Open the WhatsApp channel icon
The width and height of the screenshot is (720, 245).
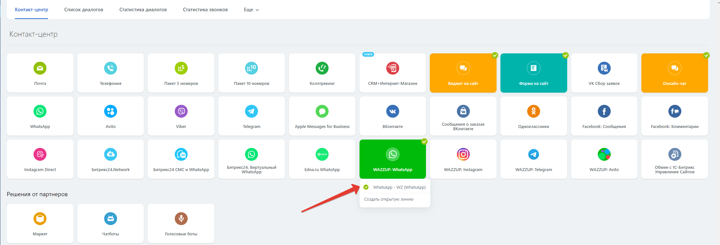(40, 111)
